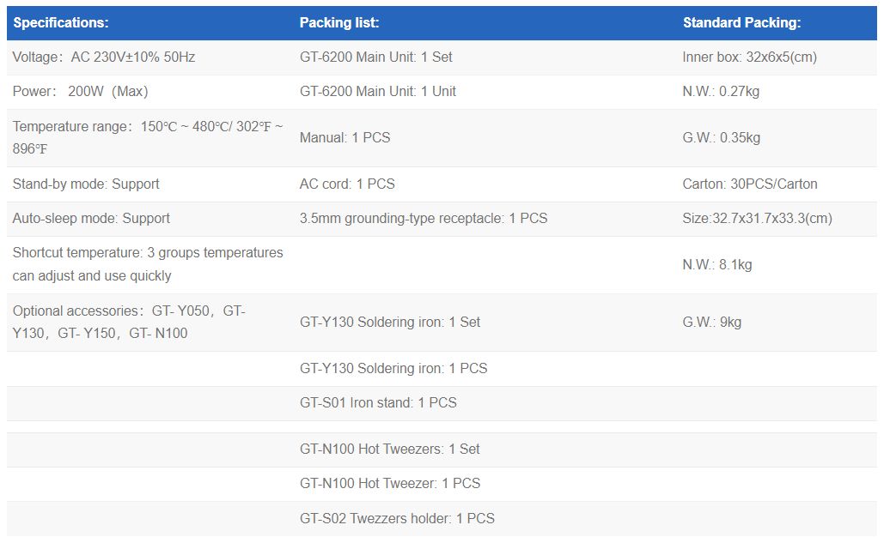Viewport: 890px width, 537px height.
Task: Click Inner box: 32x6x5(cm) cell
Action: point(749,57)
